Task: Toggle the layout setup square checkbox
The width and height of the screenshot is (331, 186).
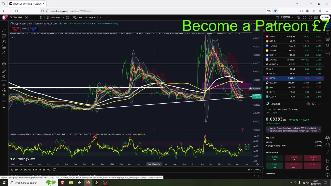Action: (x=277, y=18)
